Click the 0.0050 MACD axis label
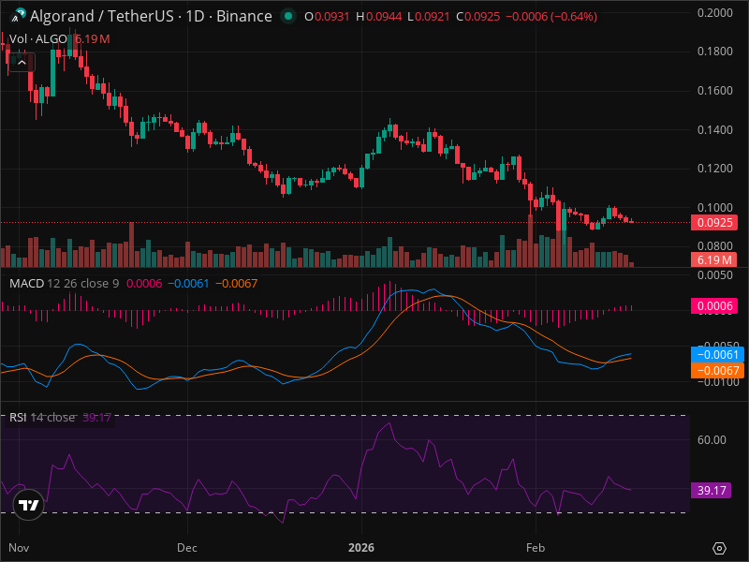This screenshot has height=562, width=749. point(714,274)
